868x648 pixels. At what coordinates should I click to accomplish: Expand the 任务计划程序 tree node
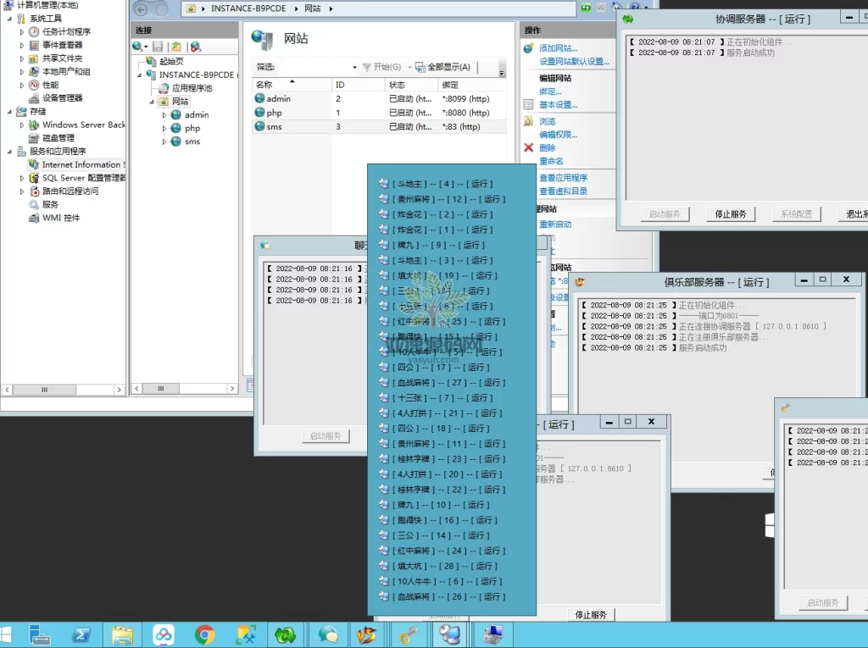tap(23, 31)
